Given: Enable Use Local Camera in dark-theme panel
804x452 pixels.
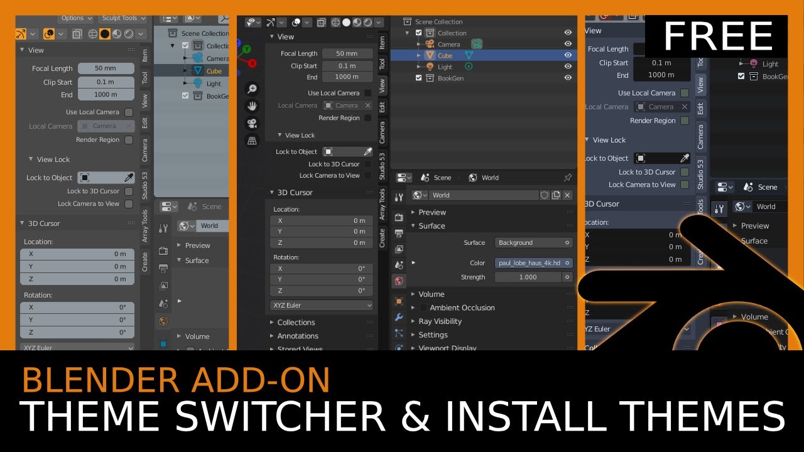Looking at the screenshot, I should pyautogui.click(x=368, y=93).
